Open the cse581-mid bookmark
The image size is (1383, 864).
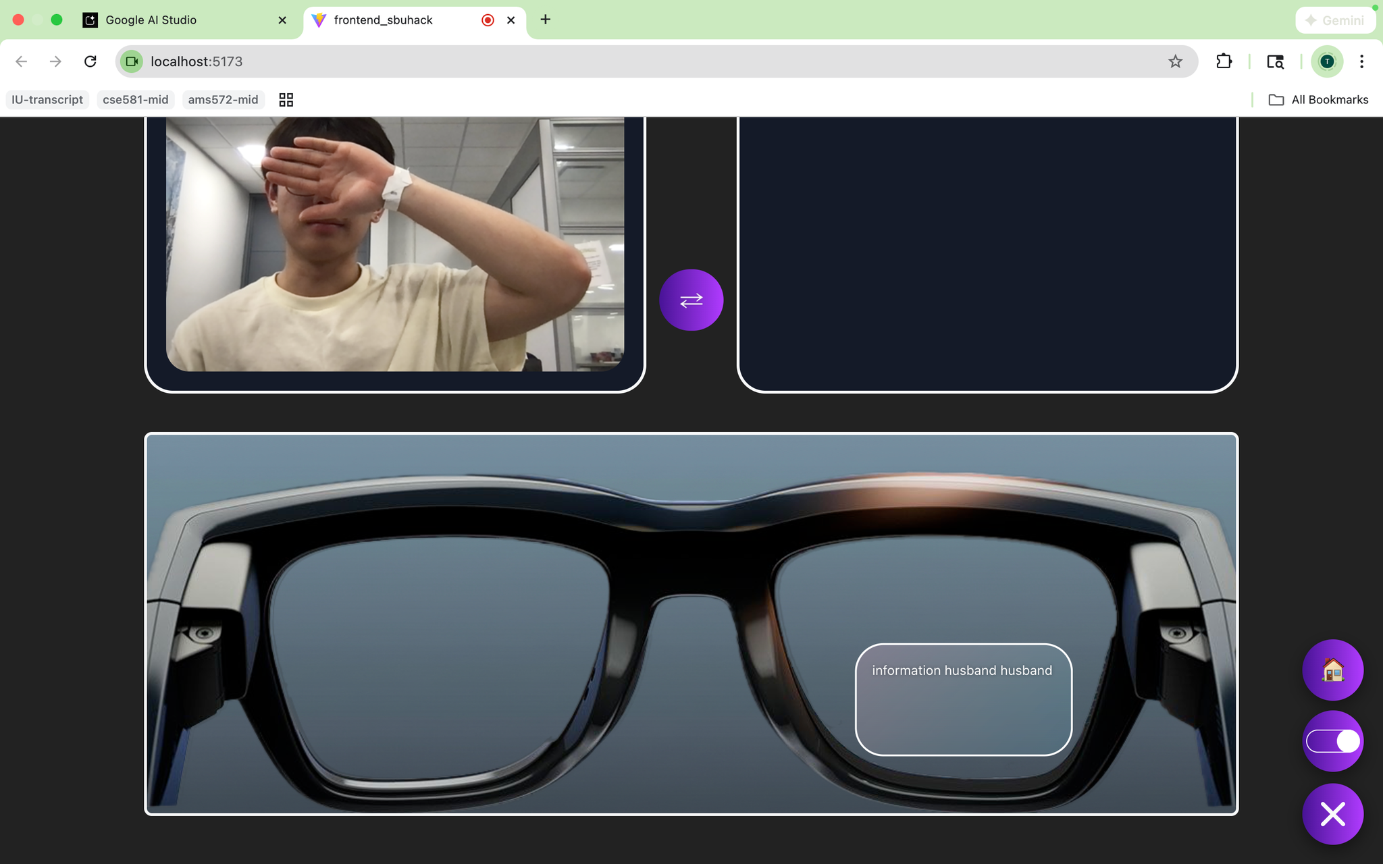tap(136, 100)
